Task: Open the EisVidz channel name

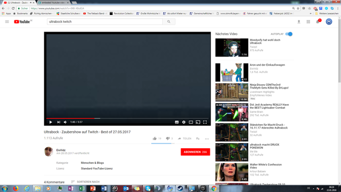Action: pos(61,150)
